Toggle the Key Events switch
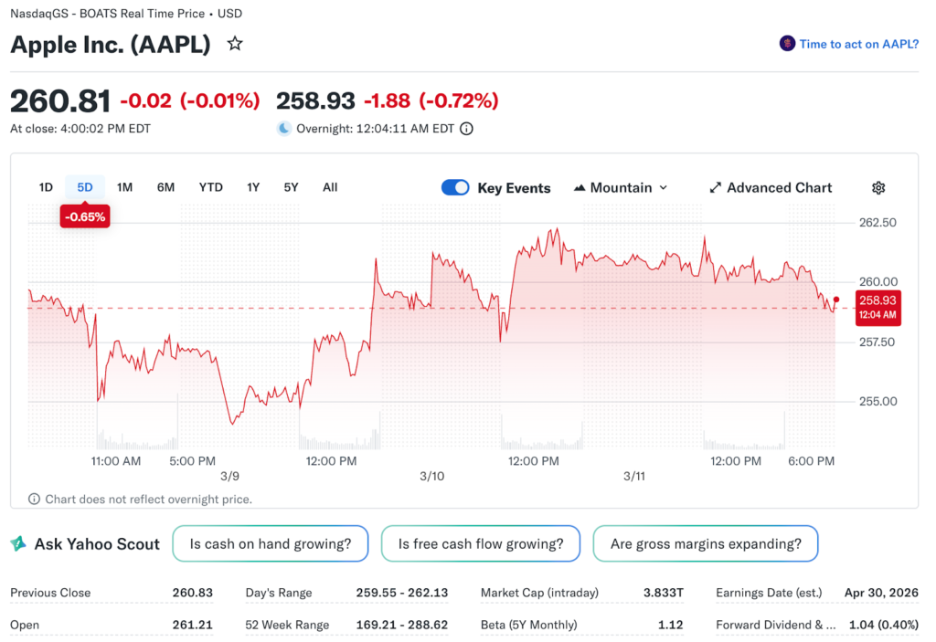The height and width of the screenshot is (642, 936). tap(455, 188)
